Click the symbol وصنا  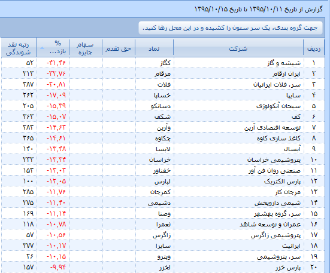[x=164, y=213]
